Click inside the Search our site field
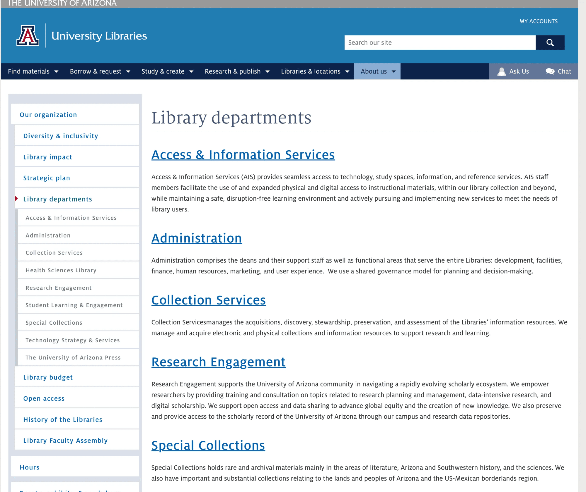The height and width of the screenshot is (492, 586). click(x=440, y=42)
